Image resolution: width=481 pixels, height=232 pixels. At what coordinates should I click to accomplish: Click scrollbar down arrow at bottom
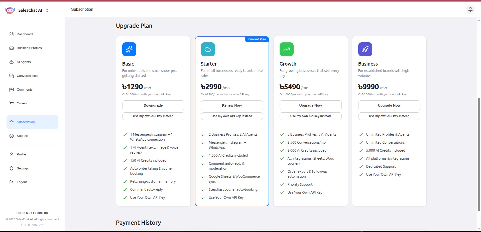[479, 229]
